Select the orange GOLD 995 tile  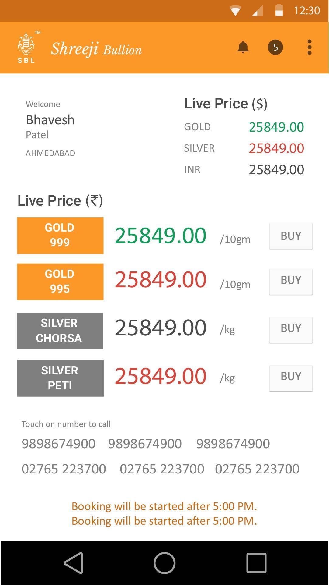(x=60, y=282)
